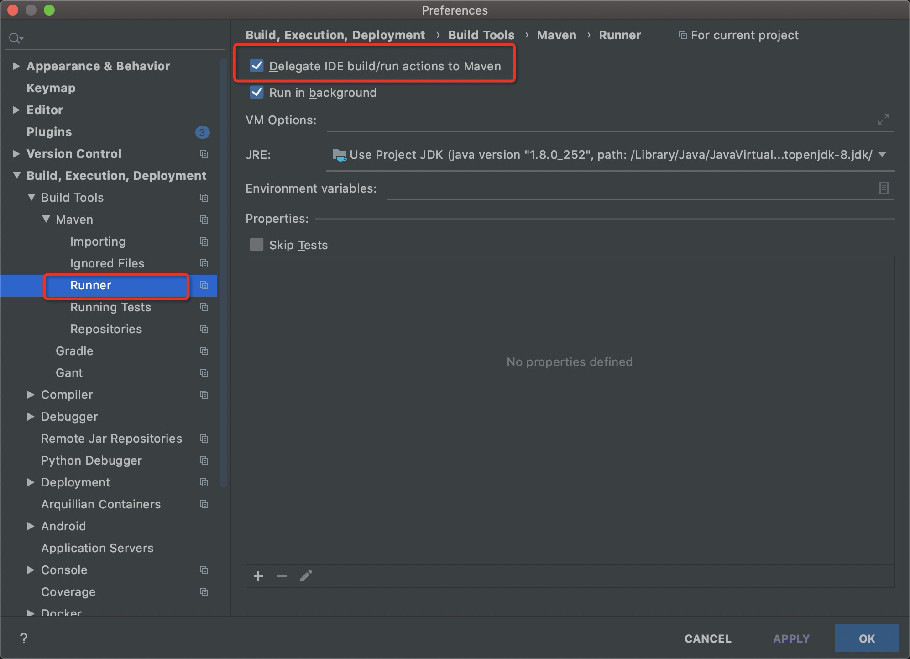Click the add property plus icon
Viewport: 910px width, 659px height.
(258, 576)
